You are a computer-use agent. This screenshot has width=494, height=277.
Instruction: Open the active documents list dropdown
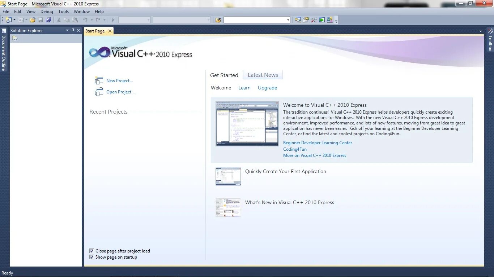[x=480, y=31]
